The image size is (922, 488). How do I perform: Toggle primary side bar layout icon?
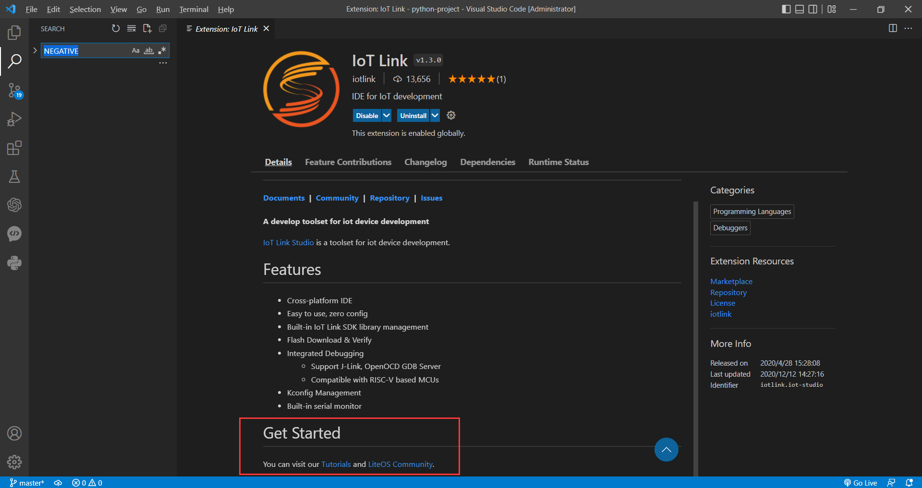pyautogui.click(x=786, y=9)
